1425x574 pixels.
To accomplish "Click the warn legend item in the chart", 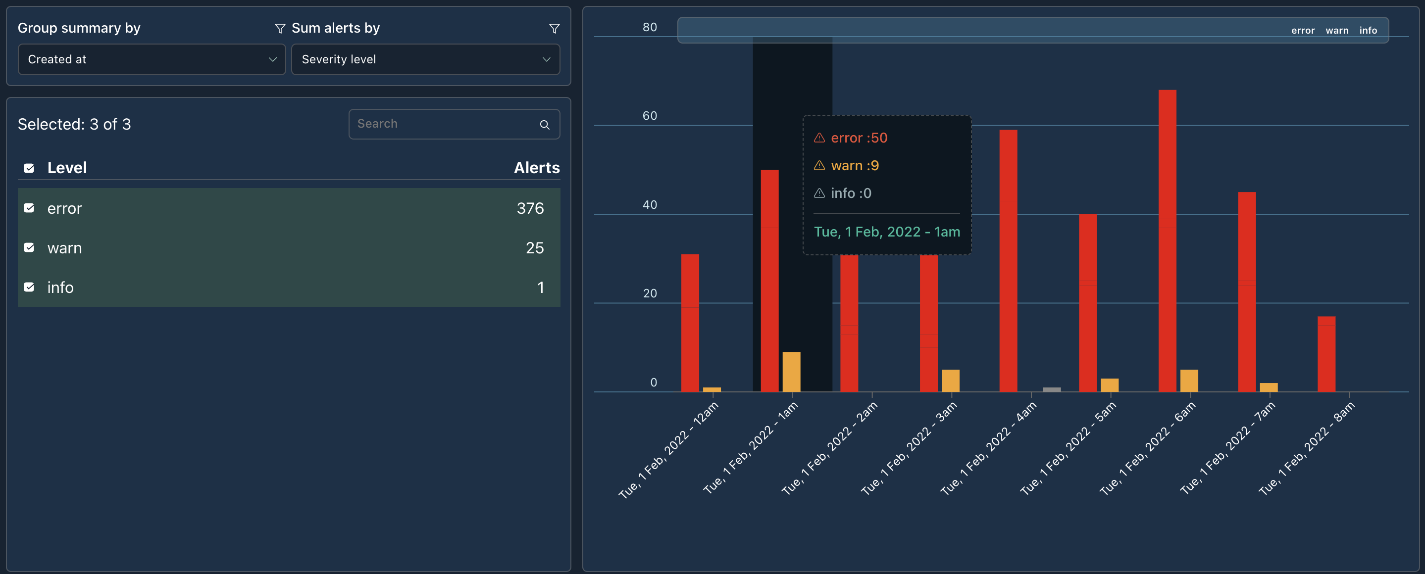I will [x=1336, y=30].
